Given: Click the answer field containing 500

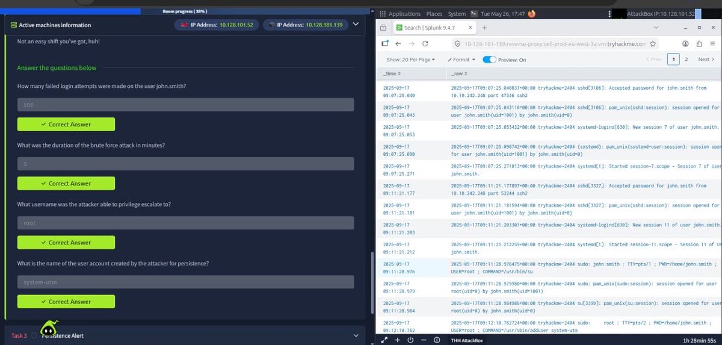Looking at the screenshot, I should (x=185, y=105).
